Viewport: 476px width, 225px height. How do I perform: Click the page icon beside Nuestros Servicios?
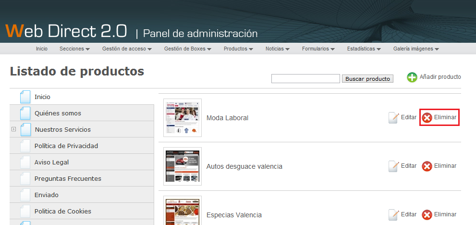26,129
